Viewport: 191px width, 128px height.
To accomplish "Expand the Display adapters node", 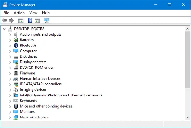I will click(10, 62).
